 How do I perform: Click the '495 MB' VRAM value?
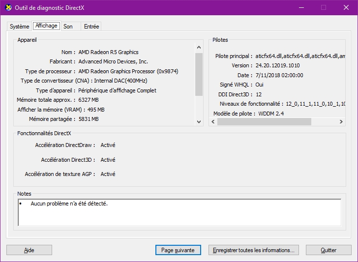pyautogui.click(x=96, y=110)
